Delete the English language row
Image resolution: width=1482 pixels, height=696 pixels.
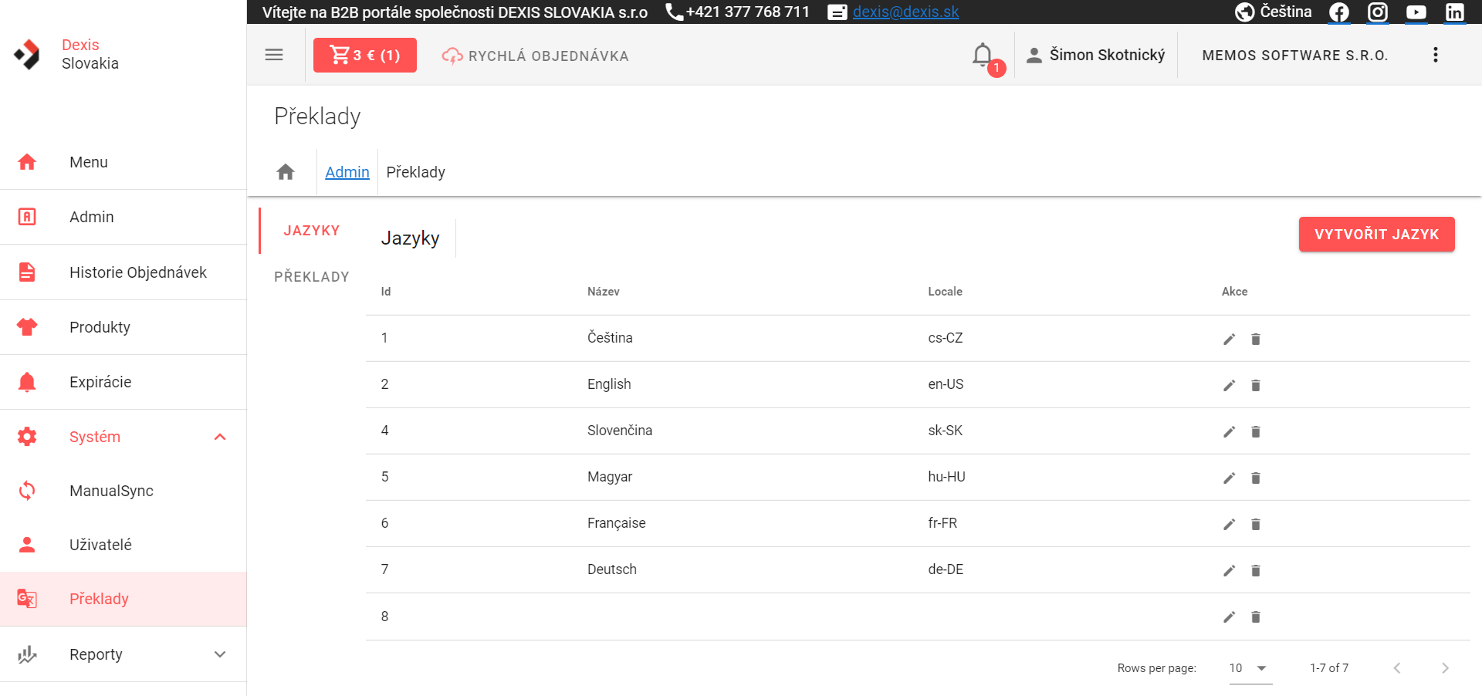pyautogui.click(x=1256, y=385)
